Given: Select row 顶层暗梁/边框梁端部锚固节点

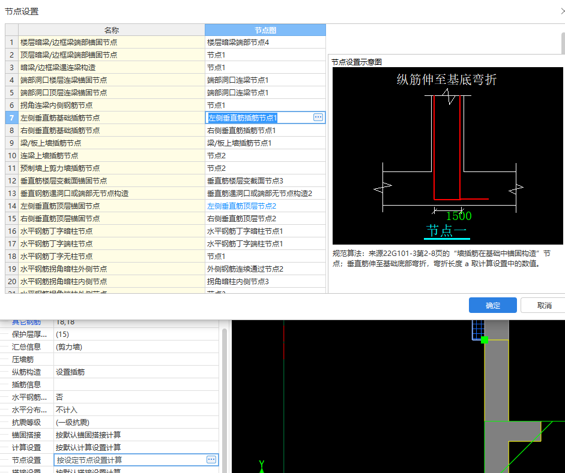Looking at the screenshot, I should pos(111,55).
